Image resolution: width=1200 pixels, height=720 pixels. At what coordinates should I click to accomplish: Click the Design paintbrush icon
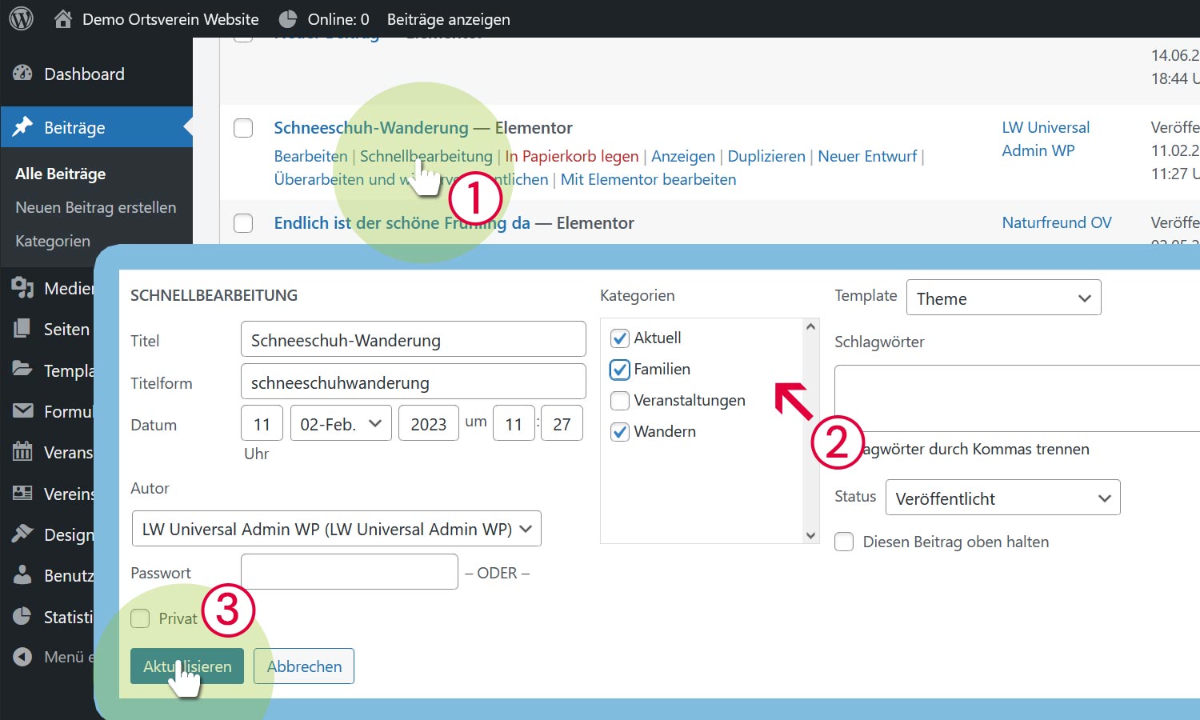click(22, 534)
